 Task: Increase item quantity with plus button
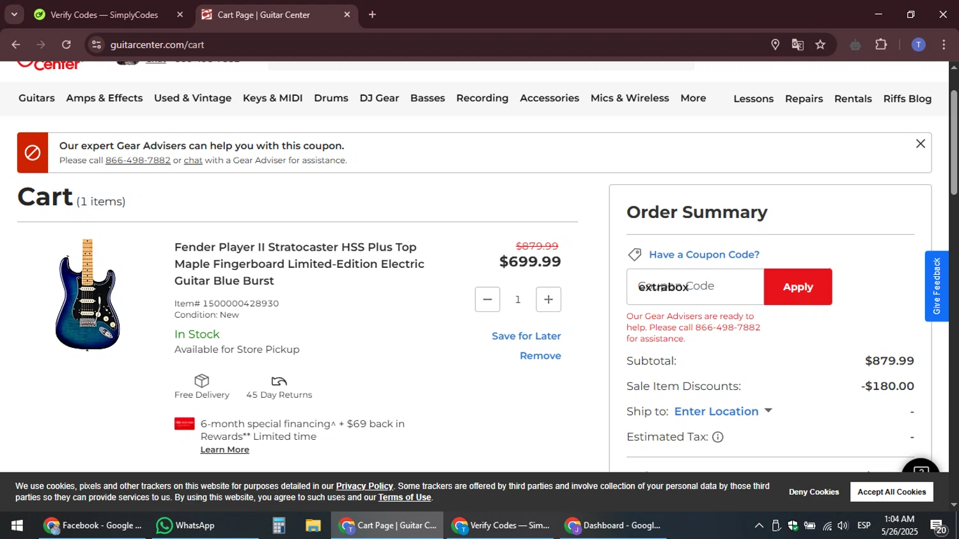(x=549, y=299)
